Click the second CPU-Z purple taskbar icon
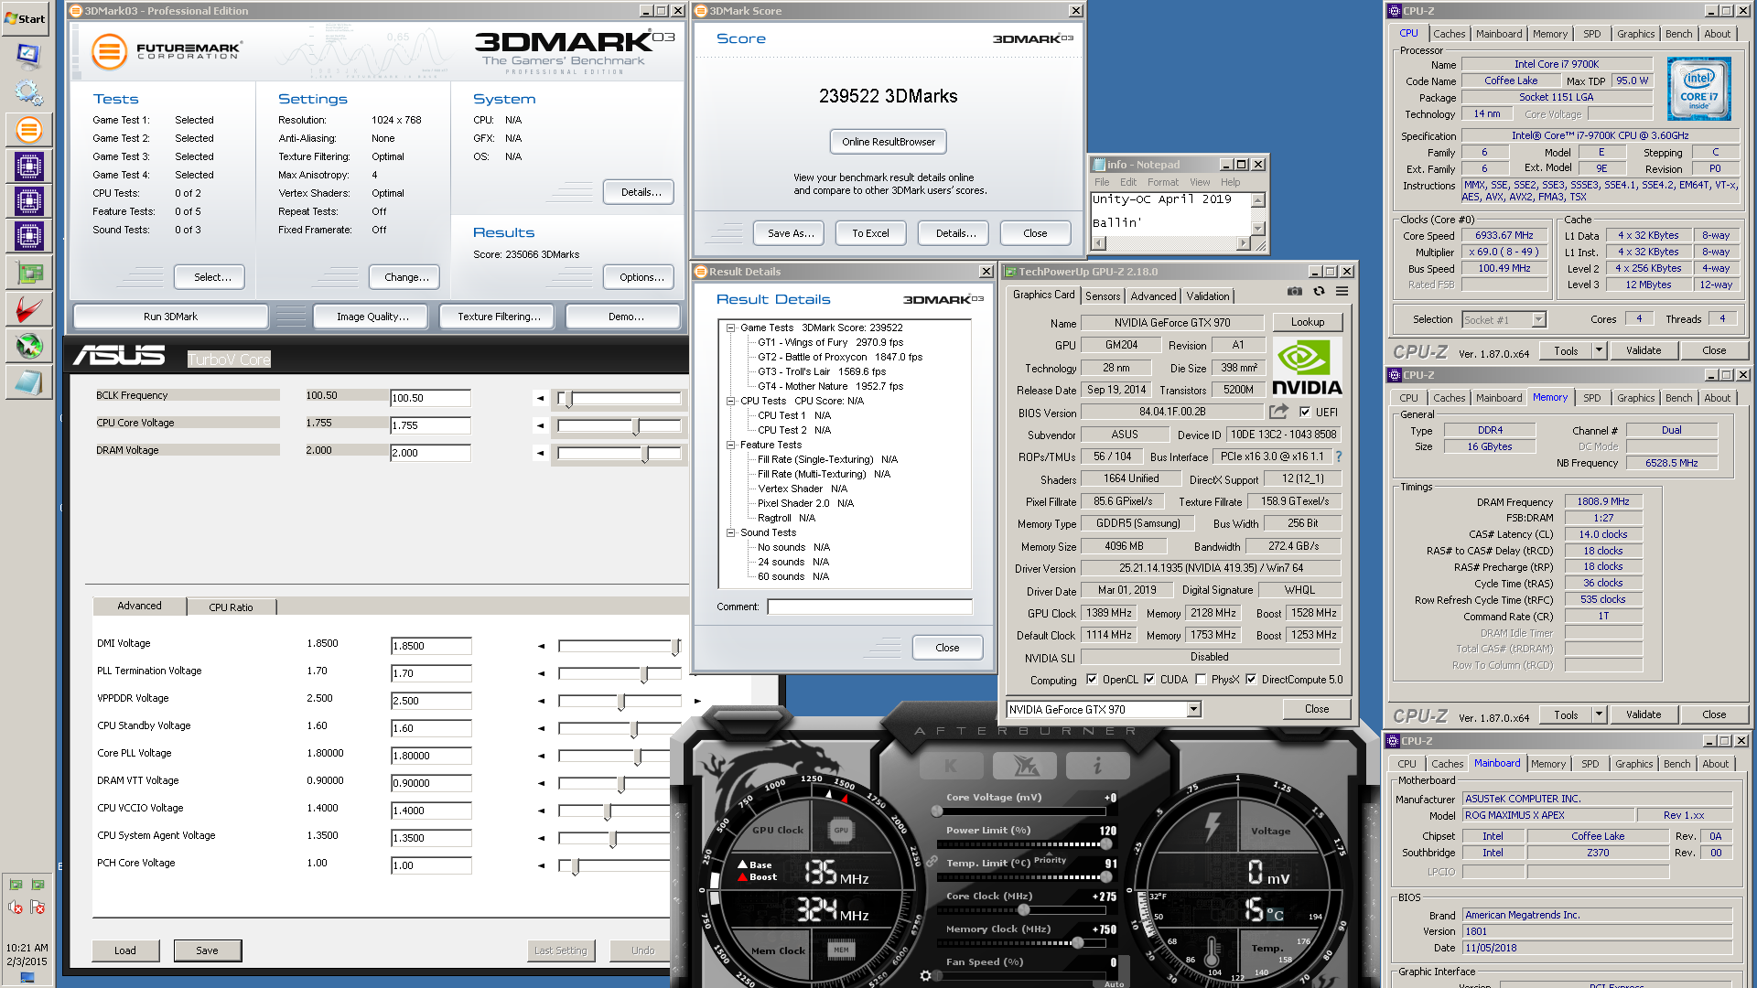1757x988 pixels. point(28,201)
